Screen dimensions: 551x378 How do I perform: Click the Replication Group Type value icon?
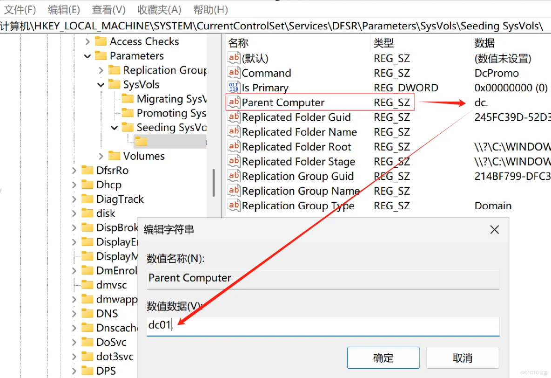[234, 206]
